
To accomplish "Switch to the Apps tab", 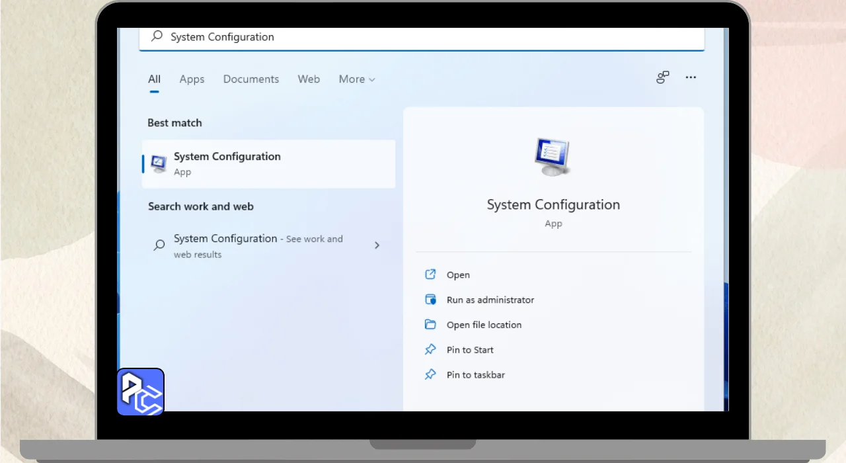I will (x=192, y=79).
